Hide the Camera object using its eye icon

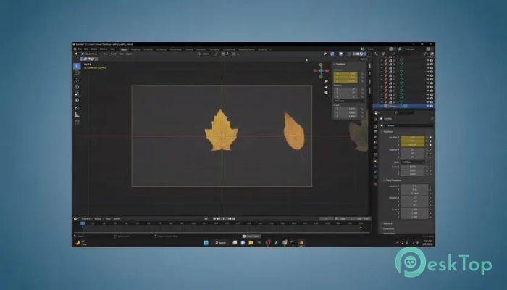coord(428,106)
